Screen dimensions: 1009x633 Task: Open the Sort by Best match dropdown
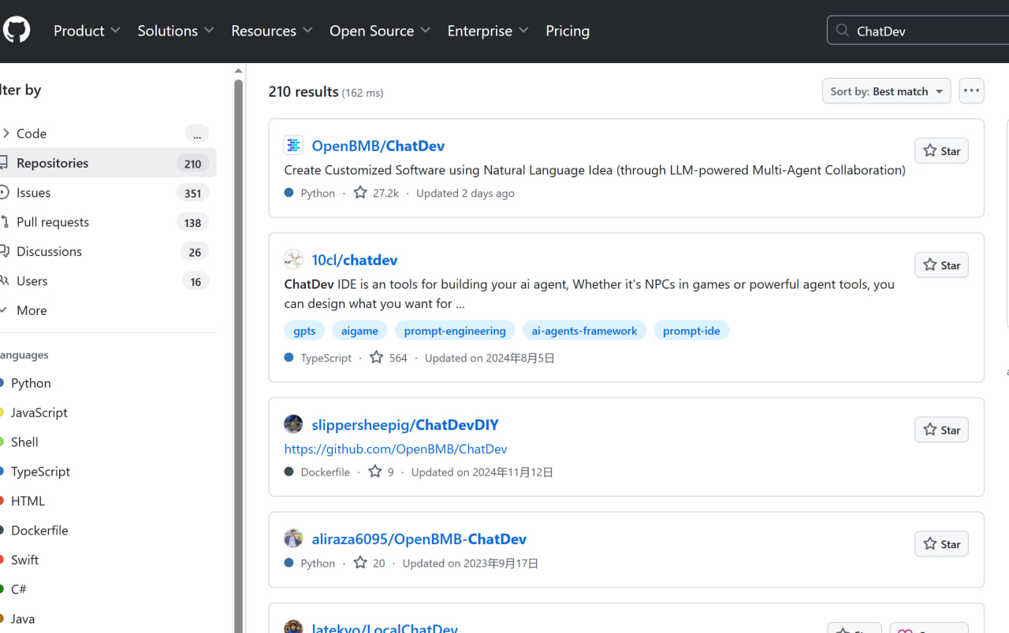pos(886,91)
